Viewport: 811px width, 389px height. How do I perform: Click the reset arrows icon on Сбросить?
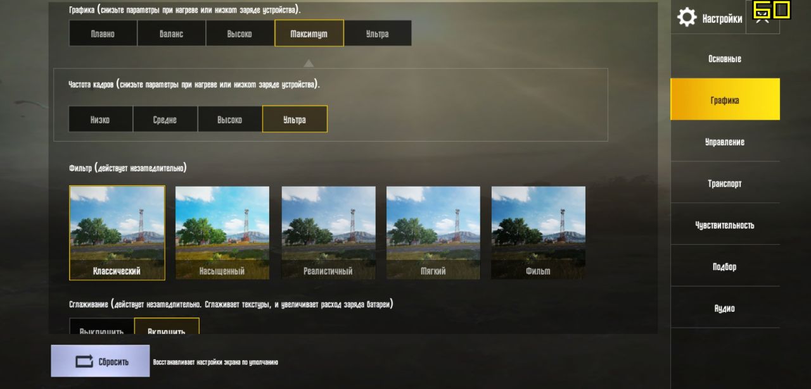[84, 362]
